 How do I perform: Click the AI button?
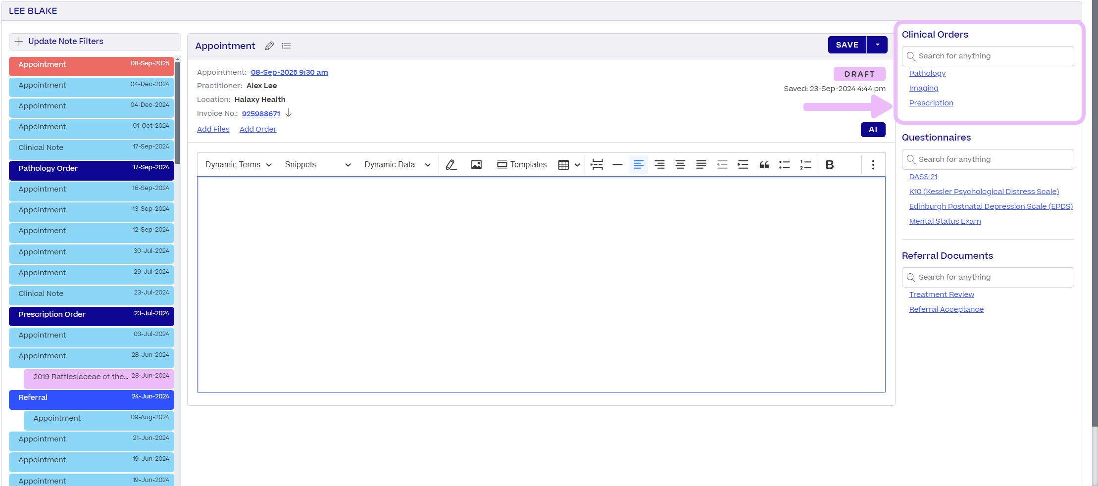[873, 130]
